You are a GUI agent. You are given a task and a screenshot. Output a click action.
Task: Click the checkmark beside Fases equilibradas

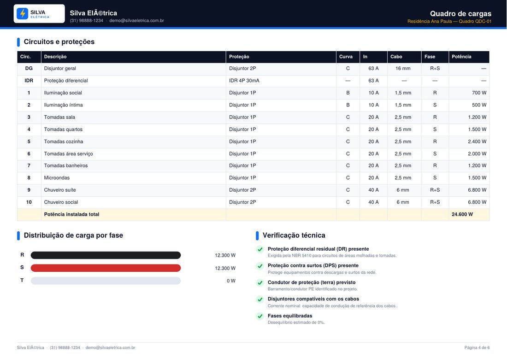point(260,316)
